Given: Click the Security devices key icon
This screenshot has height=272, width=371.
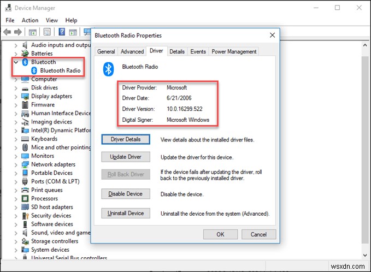Looking at the screenshot, I should tap(25, 216).
